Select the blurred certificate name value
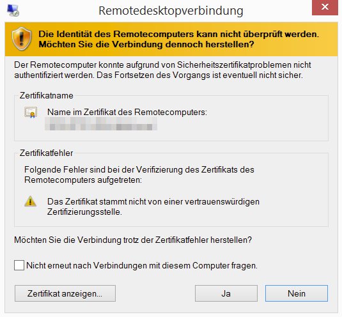This screenshot has width=342, height=317. coord(101,124)
